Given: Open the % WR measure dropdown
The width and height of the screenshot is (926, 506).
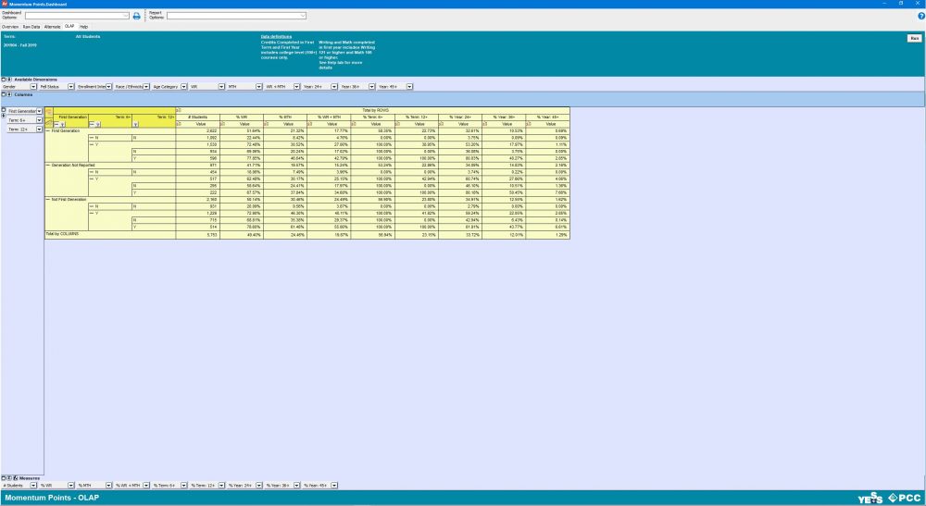Looking at the screenshot, I should pyautogui.click(x=71, y=486).
